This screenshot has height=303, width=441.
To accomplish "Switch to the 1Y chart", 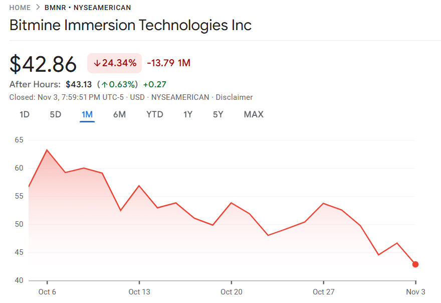I will pos(187,114).
